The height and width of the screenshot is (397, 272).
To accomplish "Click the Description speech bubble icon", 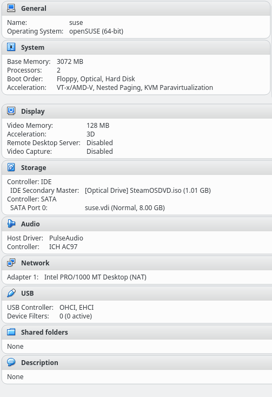I will point(11,362).
